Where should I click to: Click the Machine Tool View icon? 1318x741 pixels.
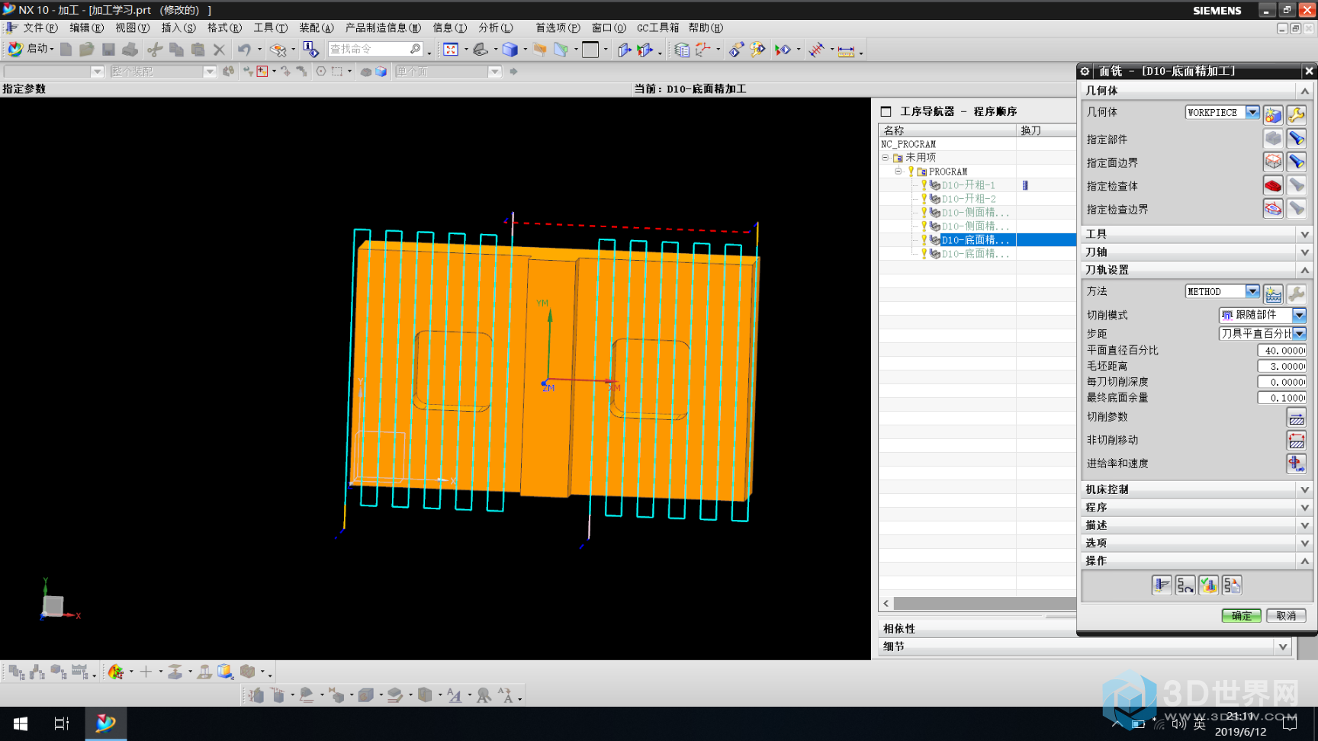pyautogui.click(x=37, y=672)
